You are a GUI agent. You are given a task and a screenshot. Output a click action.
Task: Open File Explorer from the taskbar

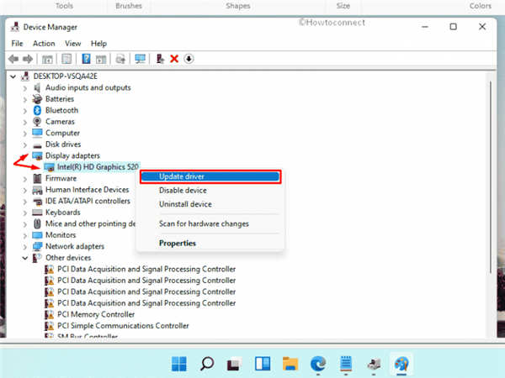(290, 364)
